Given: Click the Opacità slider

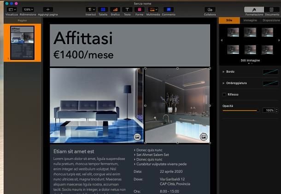Looking at the screenshot, I should tap(240, 111).
